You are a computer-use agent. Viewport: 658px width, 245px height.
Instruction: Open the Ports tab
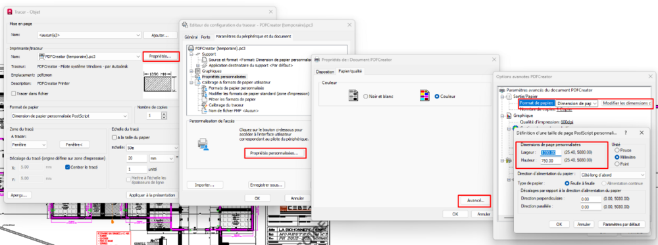click(205, 37)
